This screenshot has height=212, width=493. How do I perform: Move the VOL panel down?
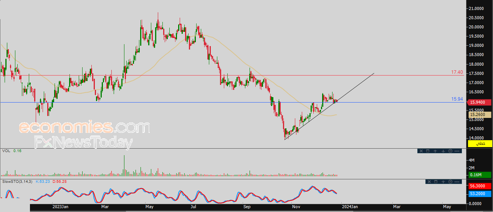point(443,151)
